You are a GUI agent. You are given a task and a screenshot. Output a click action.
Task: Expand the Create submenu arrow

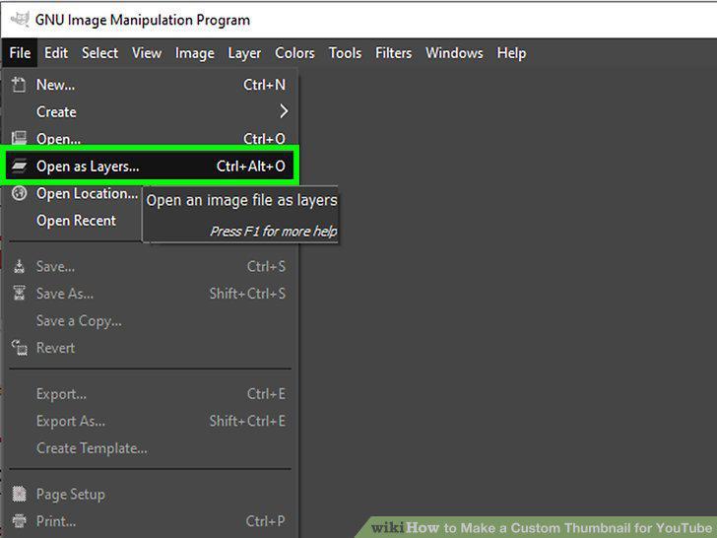click(284, 111)
